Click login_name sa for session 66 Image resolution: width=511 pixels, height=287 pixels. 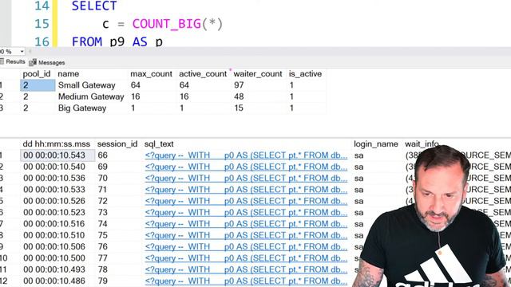[x=358, y=155]
